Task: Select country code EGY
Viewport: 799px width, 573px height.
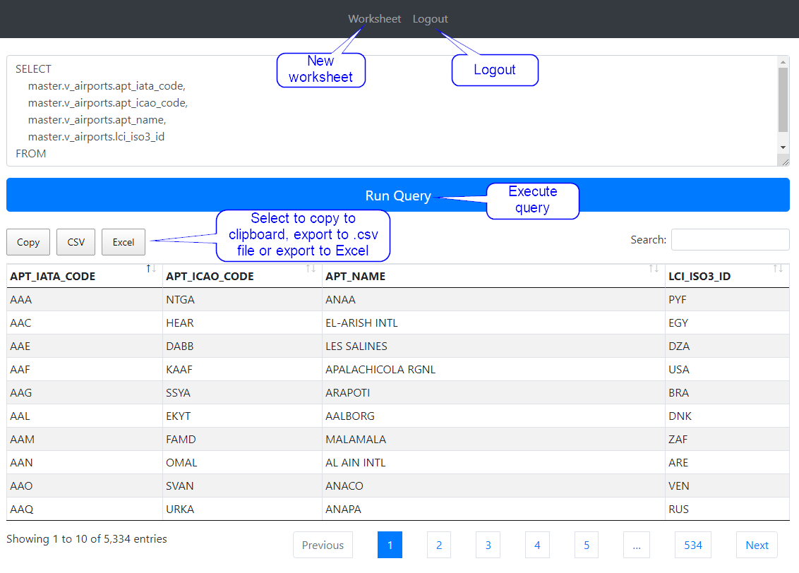Action: (x=727, y=323)
